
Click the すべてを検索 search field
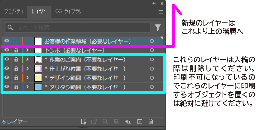(78, 28)
